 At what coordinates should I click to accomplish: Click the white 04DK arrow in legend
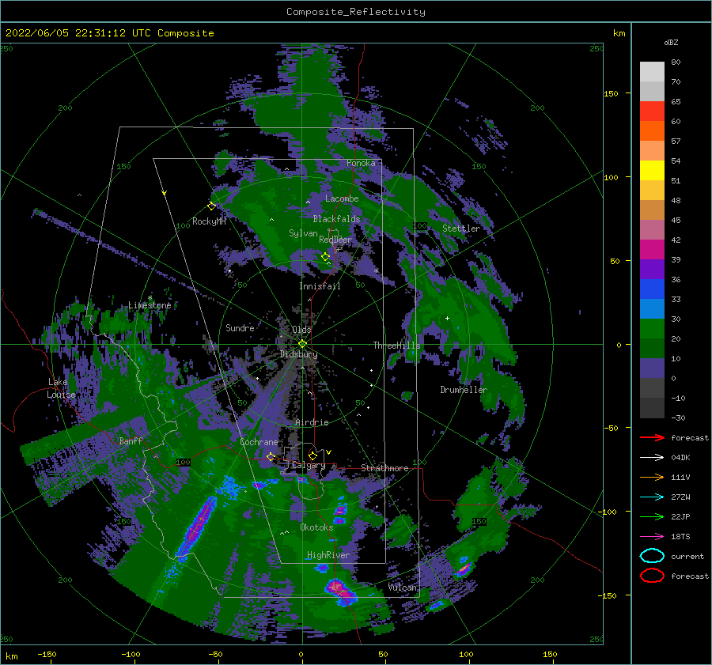pos(652,457)
